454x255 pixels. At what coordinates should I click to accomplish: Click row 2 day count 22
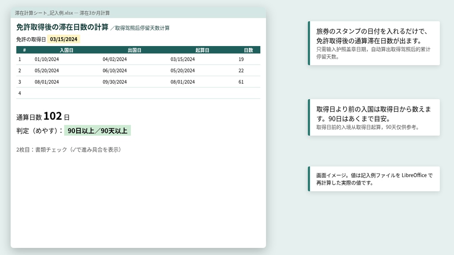[241, 70]
